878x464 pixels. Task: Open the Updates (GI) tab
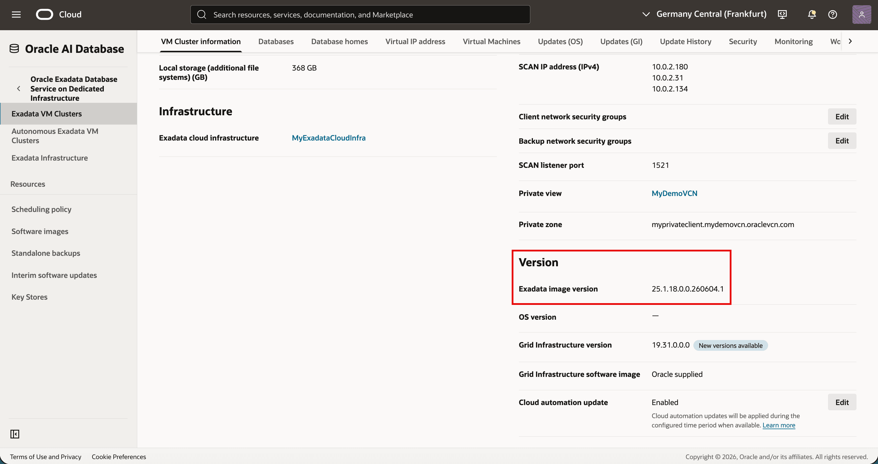(621, 41)
